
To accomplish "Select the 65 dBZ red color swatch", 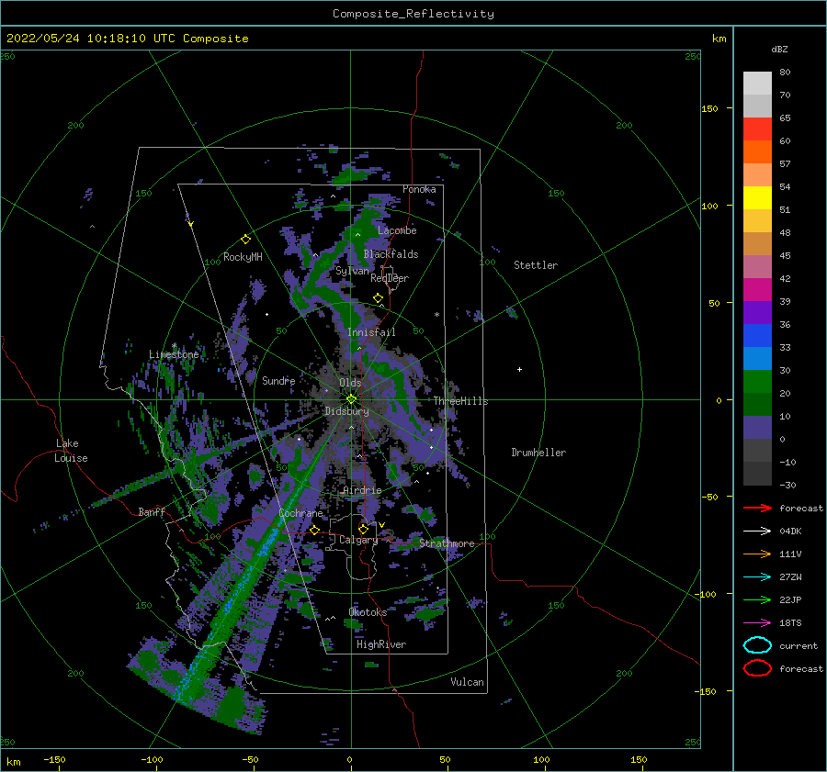I will click(x=757, y=129).
